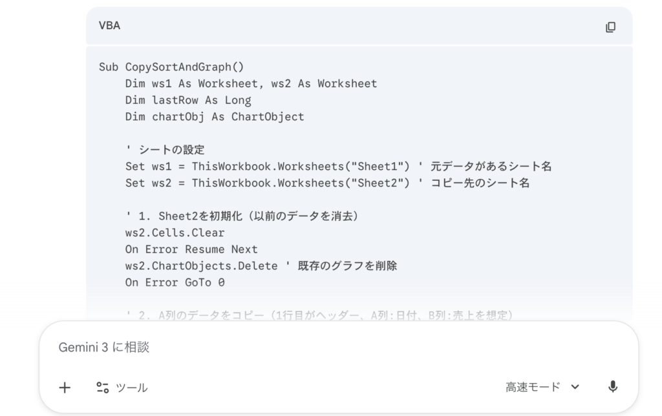The height and width of the screenshot is (416, 662).
Task: Open the 高速モード mode dropdown
Action: point(542,387)
